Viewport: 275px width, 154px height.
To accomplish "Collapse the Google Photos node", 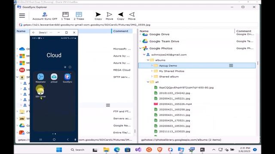I will tap(141, 48).
